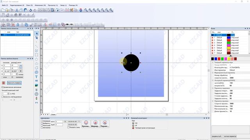Click the lock aspect ratio padlock icon
Screen dimensions: 250x140
point(21,66)
